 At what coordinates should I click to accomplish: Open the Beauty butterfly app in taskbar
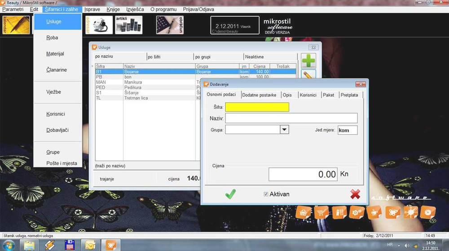tap(111, 245)
